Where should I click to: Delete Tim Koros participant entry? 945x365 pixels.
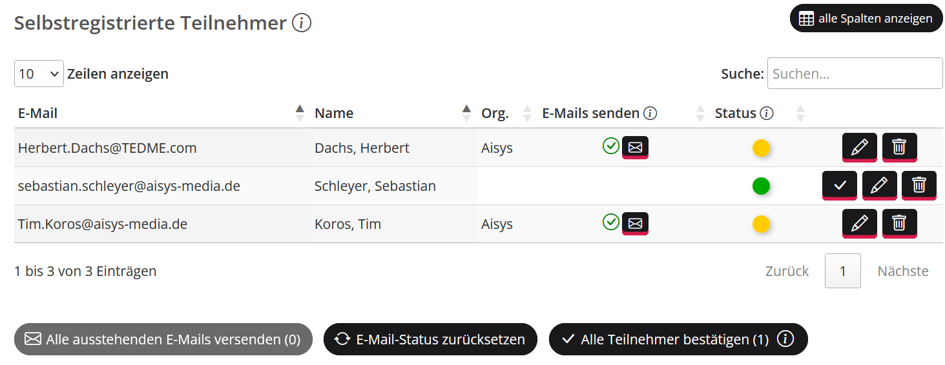click(x=899, y=224)
